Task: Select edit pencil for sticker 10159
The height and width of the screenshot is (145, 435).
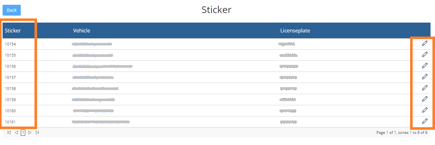Action: coord(424,99)
